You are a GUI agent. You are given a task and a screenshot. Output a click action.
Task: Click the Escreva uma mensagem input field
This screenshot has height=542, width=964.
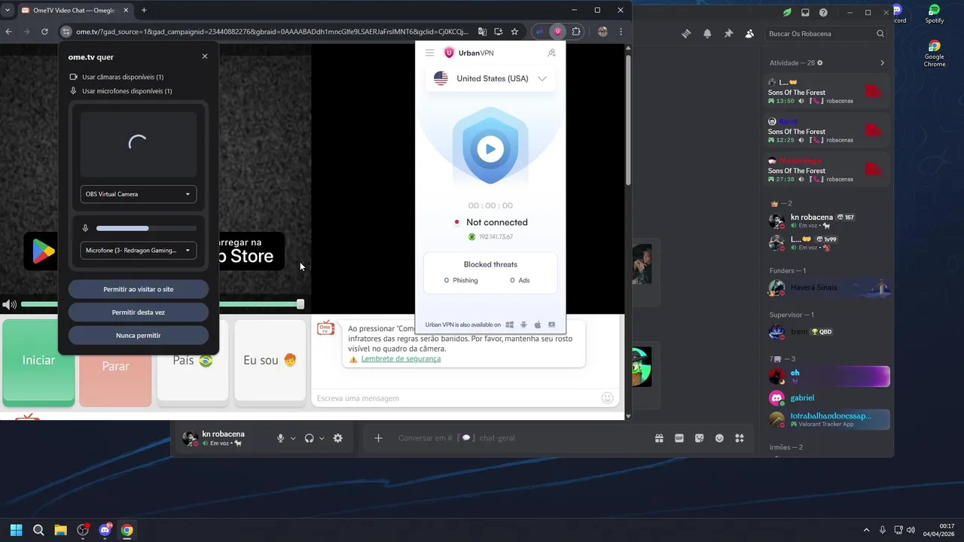[458, 398]
